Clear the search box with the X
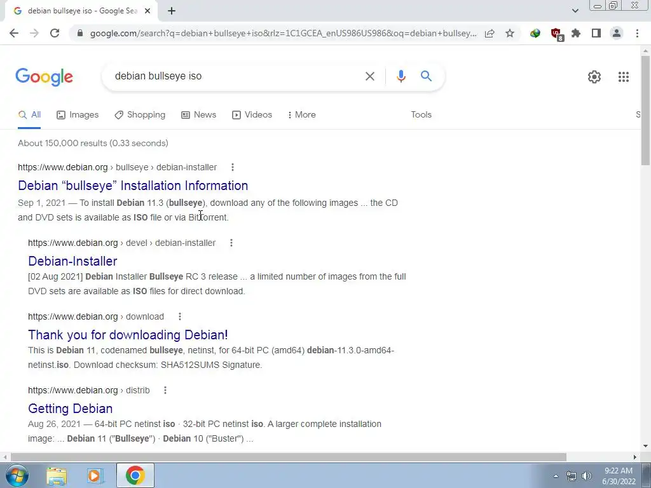This screenshot has width=651, height=488. 370,76
